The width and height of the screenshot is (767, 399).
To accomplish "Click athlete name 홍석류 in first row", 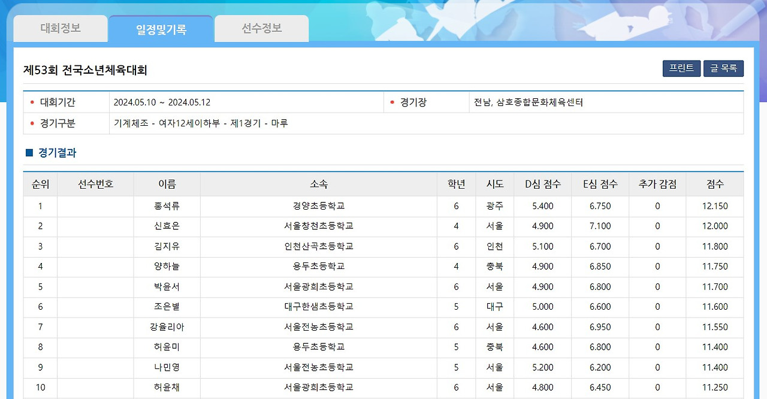I will tap(165, 205).
